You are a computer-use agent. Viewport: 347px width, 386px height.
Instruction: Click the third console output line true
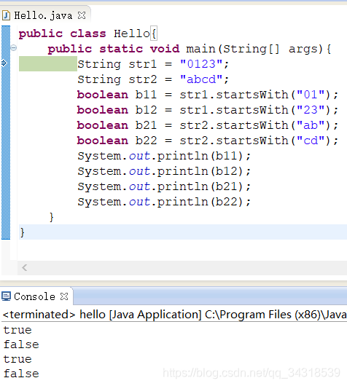pos(17,359)
